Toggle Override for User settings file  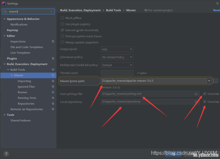point(205,94)
